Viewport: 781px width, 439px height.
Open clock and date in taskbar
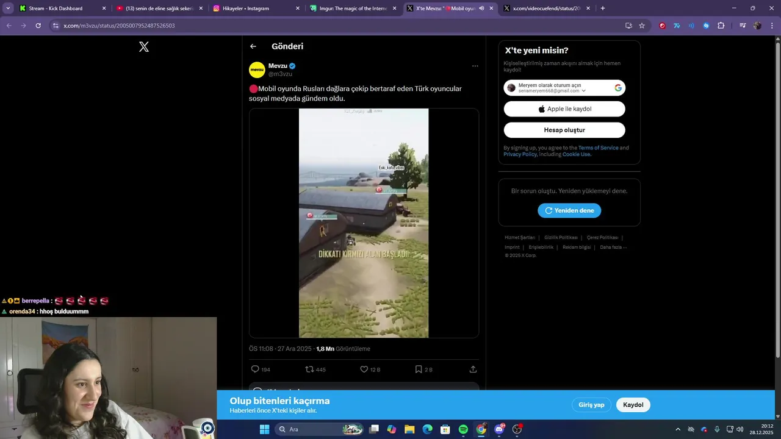(762, 429)
